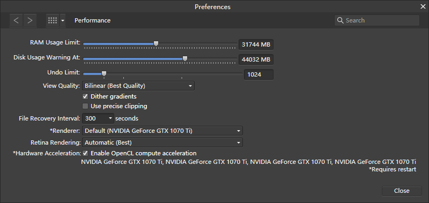Click the search magnifier icon
Viewport: 429px width, 203px height.
pos(341,20)
